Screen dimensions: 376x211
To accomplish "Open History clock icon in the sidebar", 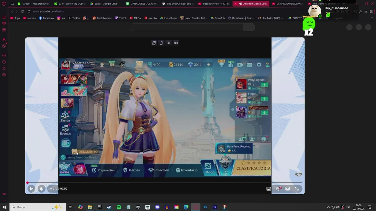I will 4,62.
